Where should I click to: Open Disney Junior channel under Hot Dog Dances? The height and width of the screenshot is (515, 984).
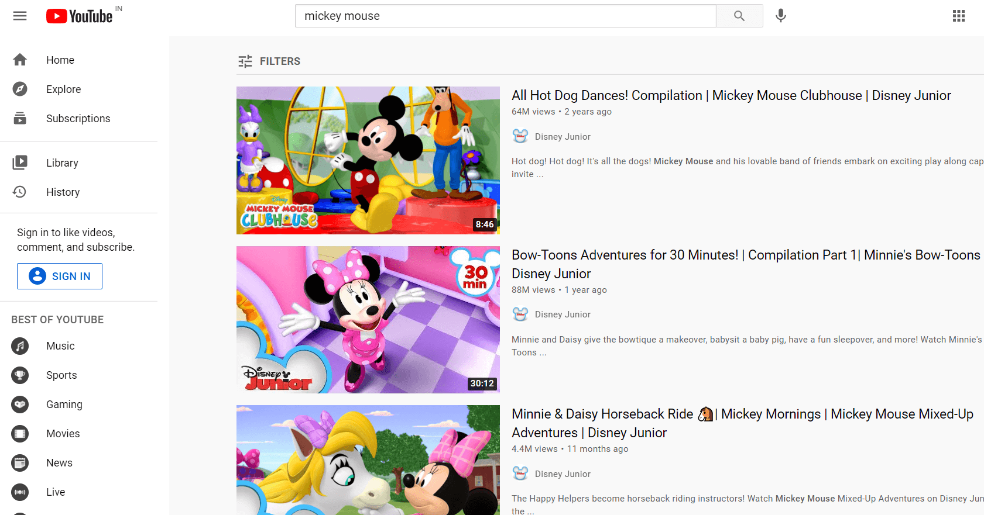563,137
